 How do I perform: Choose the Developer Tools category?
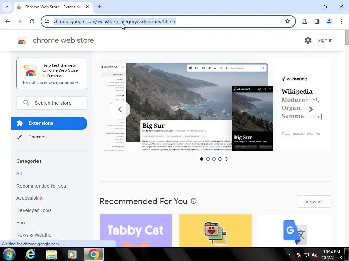(34, 210)
